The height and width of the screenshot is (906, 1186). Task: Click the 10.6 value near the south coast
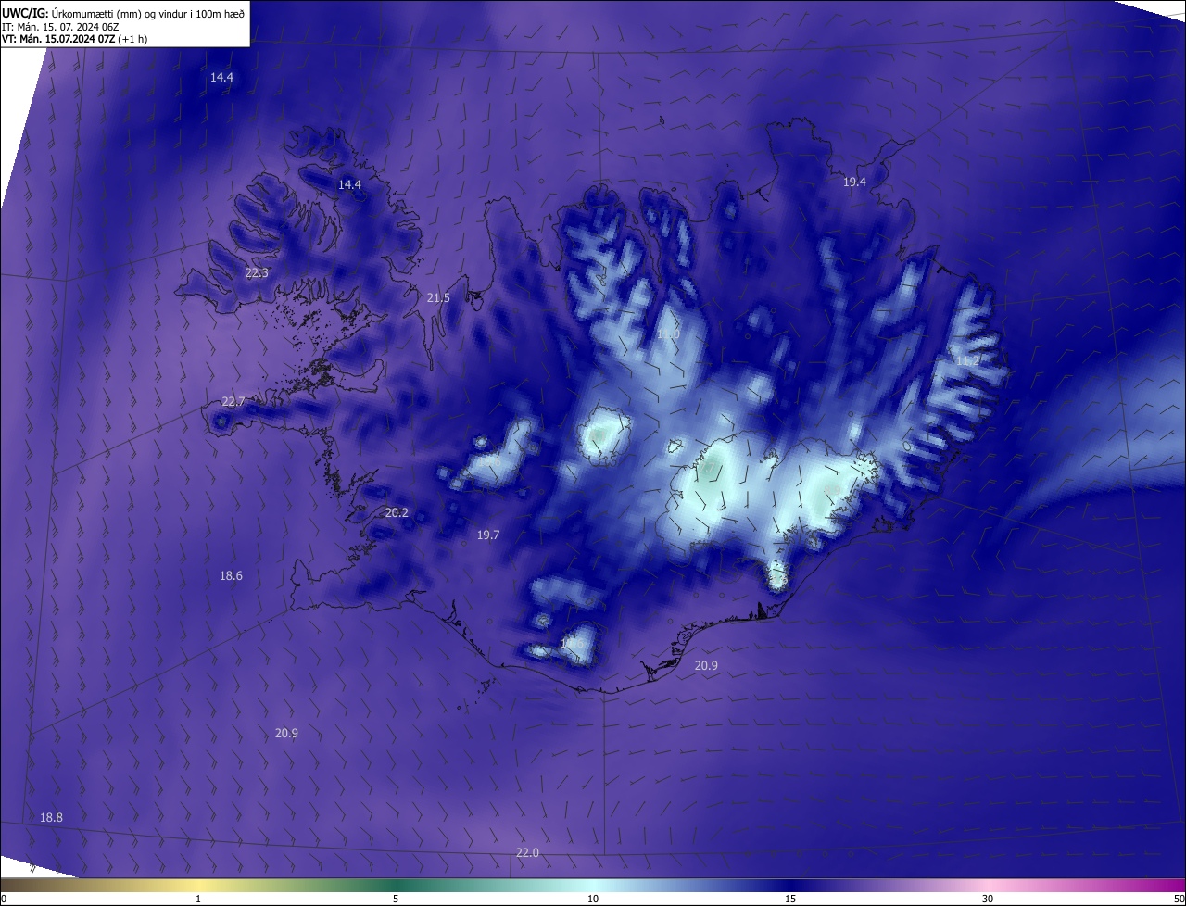click(x=574, y=642)
